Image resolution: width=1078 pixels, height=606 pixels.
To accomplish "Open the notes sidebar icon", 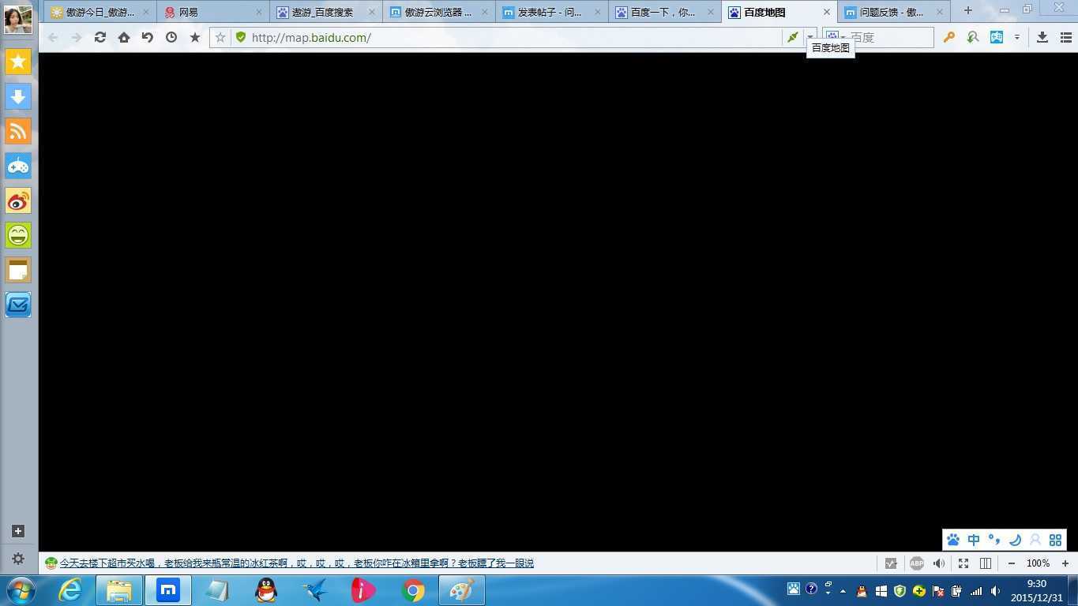I will click(x=18, y=270).
